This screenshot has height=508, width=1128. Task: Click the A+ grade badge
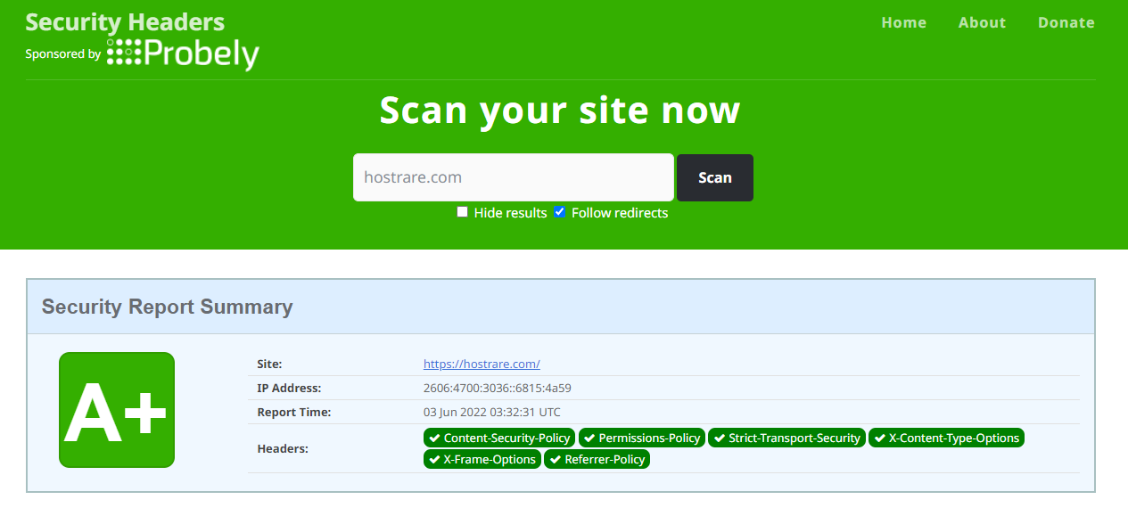(117, 410)
